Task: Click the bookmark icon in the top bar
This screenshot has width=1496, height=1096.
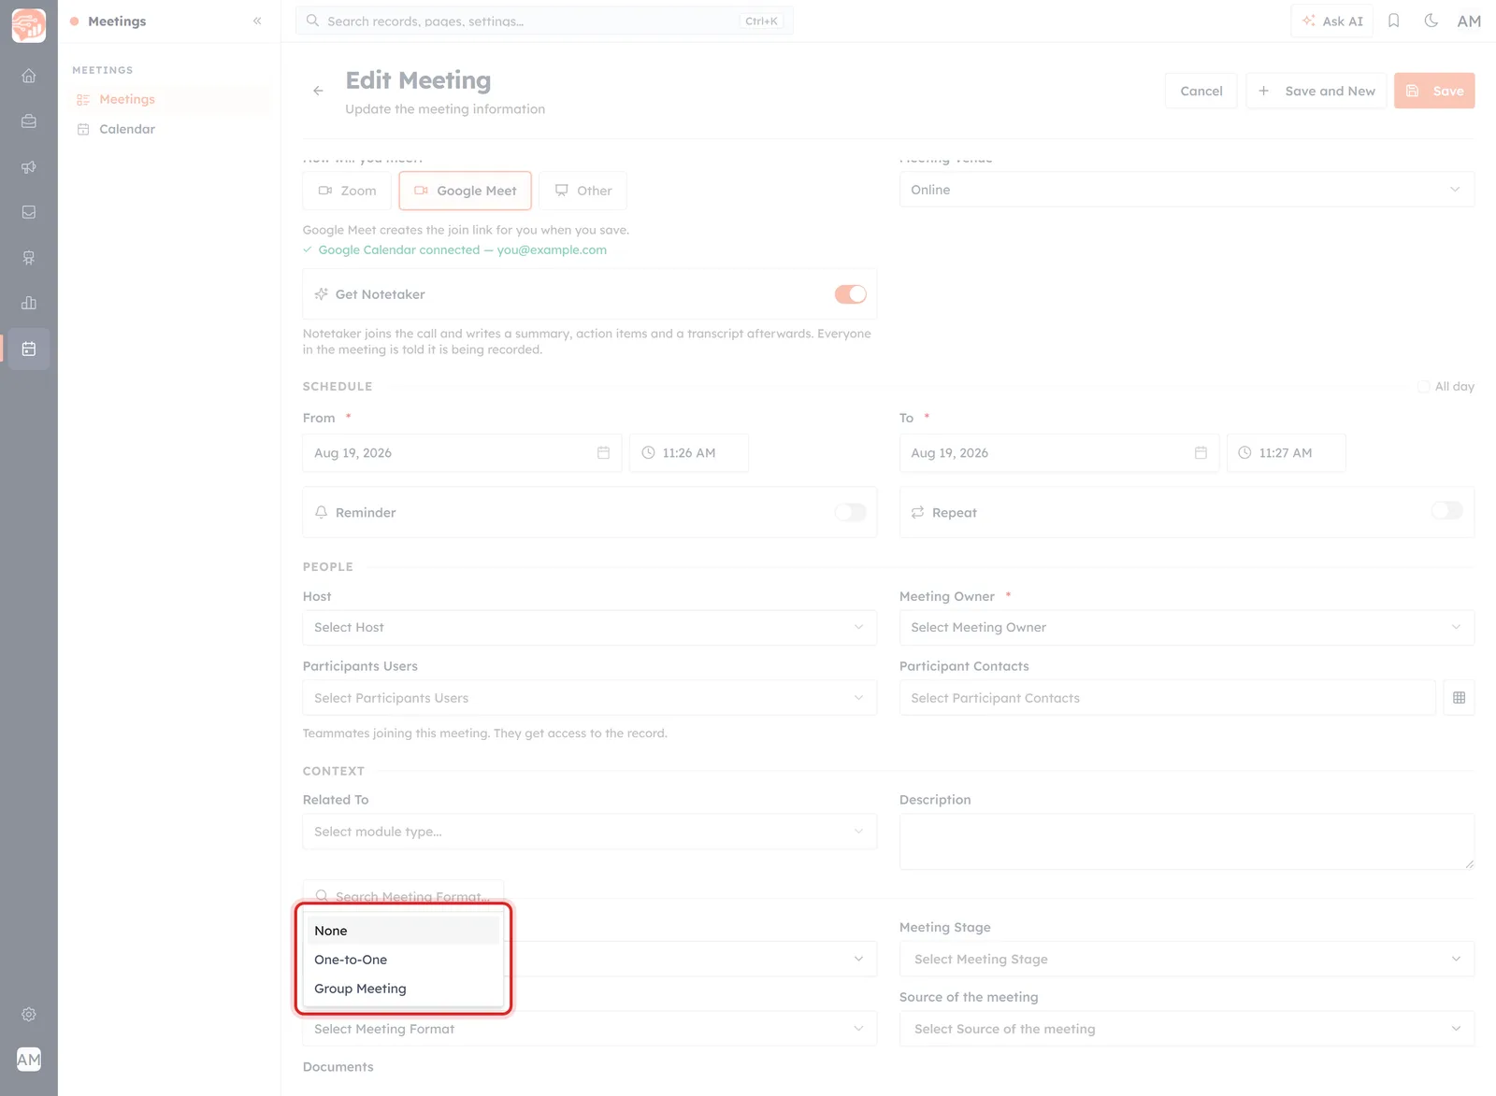Action: (1393, 21)
